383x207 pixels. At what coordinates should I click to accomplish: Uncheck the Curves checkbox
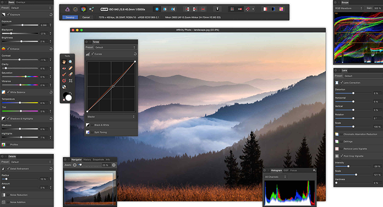92,54
